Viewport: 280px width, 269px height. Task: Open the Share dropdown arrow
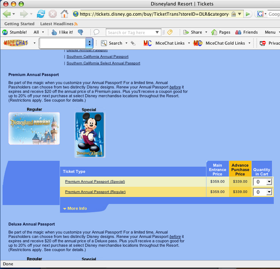(x=206, y=32)
